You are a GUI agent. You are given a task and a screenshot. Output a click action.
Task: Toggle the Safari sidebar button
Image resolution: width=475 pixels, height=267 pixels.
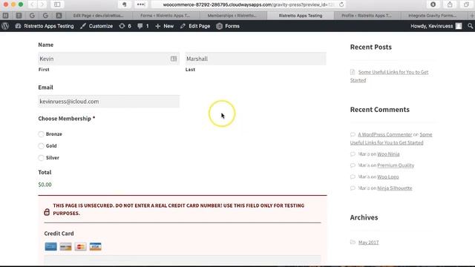[x=57, y=4]
